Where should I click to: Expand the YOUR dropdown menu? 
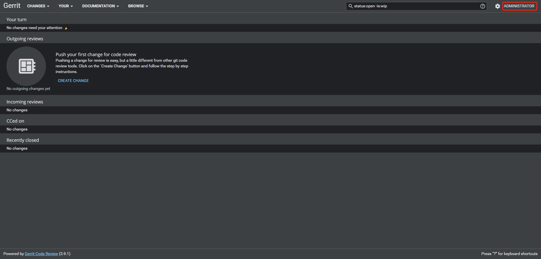(66, 6)
